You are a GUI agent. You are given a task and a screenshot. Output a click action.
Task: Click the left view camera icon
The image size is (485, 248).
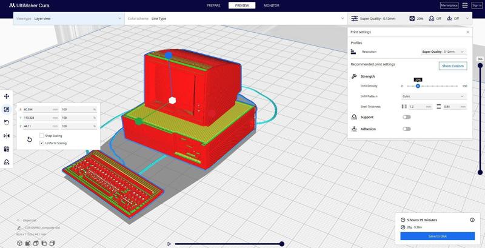click(44, 243)
